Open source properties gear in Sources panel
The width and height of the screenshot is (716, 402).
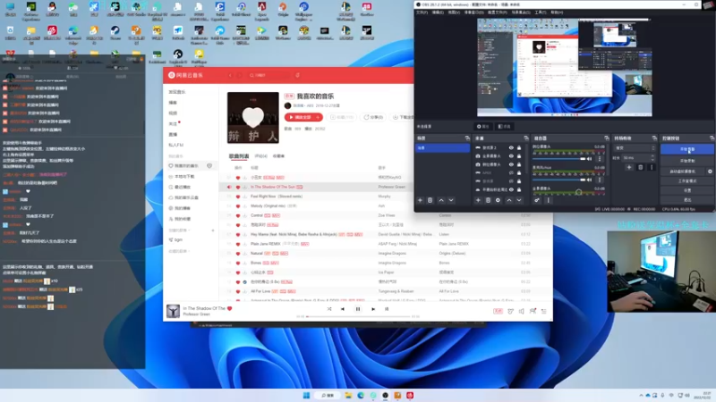499,200
